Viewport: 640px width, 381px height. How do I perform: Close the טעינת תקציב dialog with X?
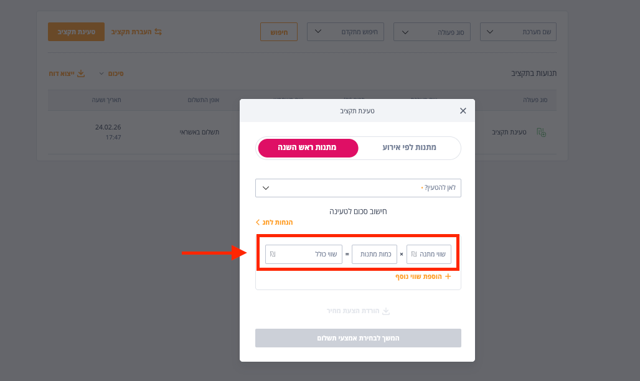463,111
